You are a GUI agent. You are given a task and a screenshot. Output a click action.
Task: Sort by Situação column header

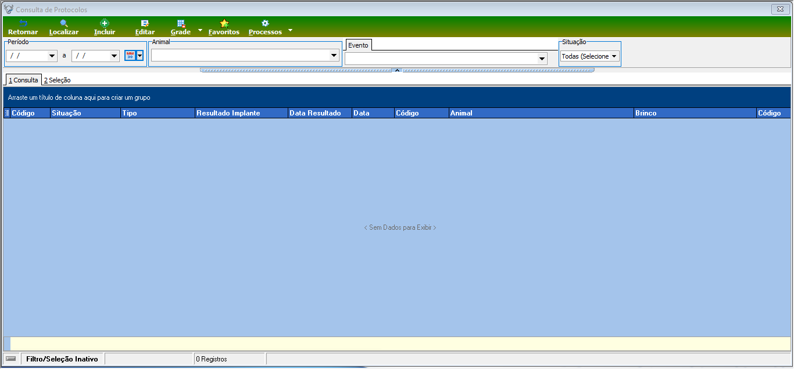85,113
